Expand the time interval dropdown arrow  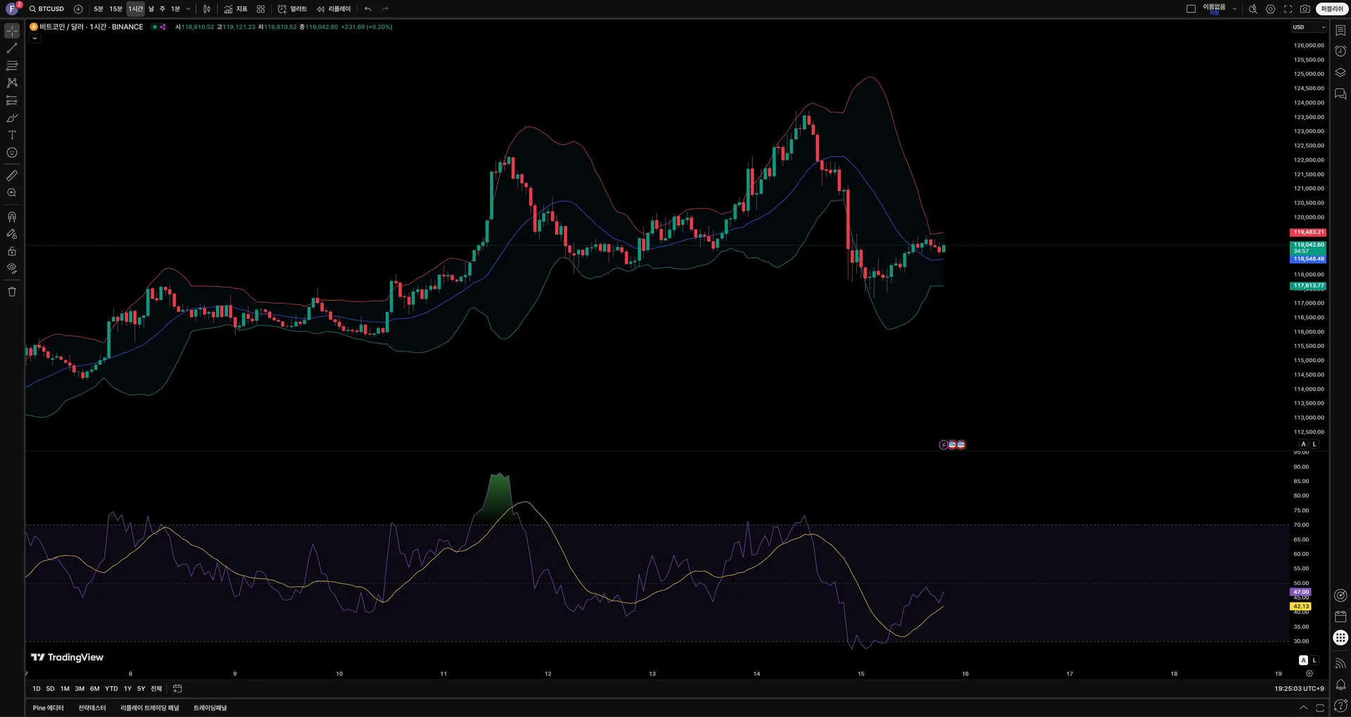(188, 9)
